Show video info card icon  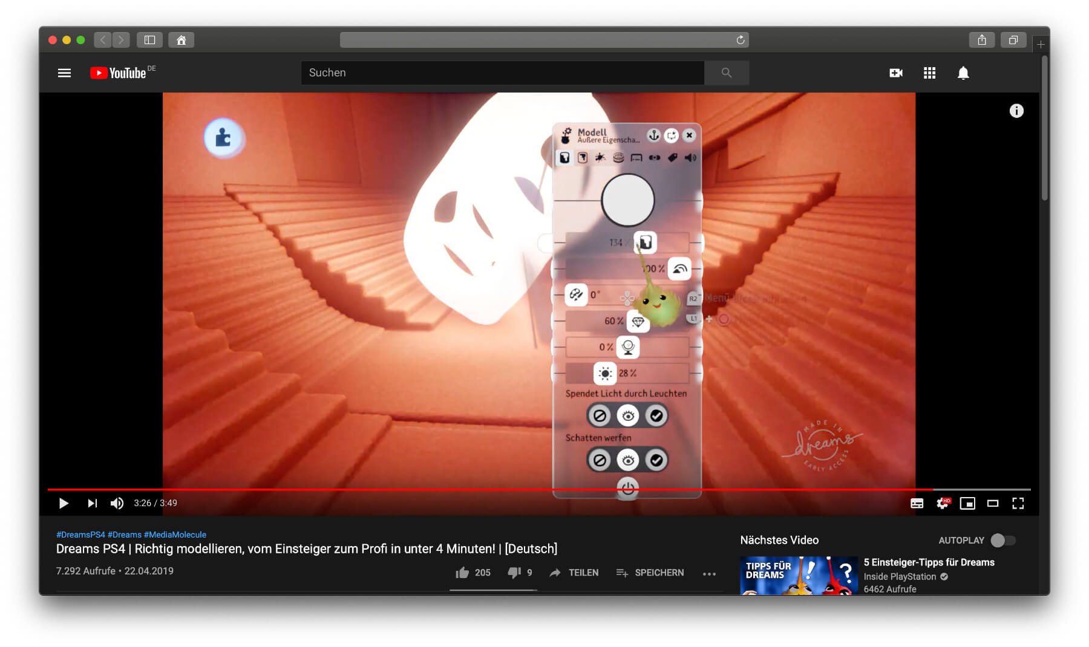1016,111
